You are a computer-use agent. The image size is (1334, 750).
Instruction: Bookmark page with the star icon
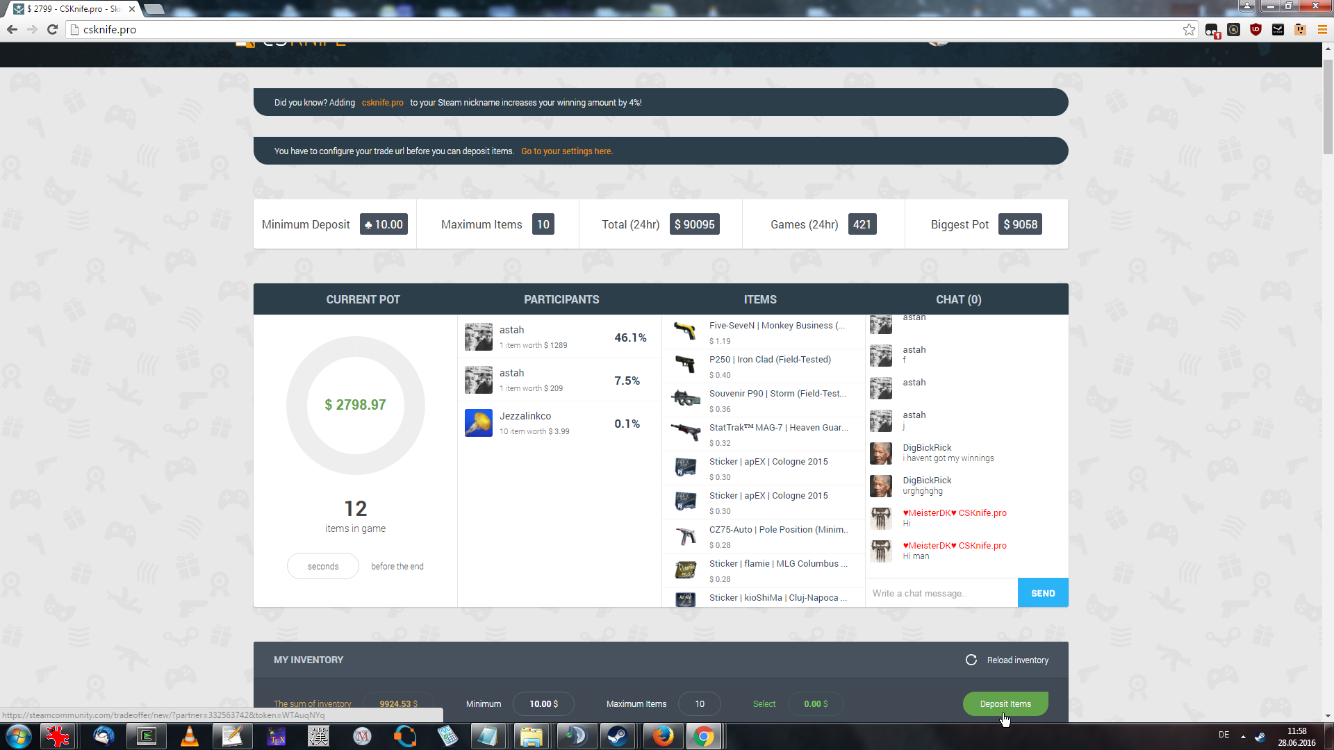click(1189, 29)
